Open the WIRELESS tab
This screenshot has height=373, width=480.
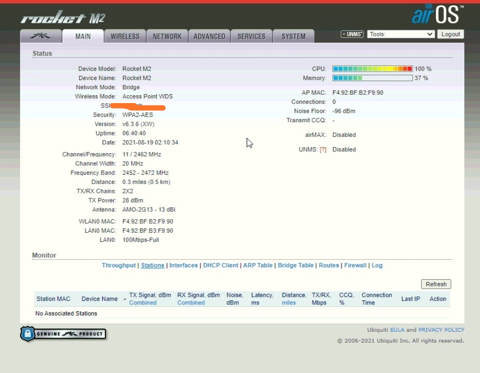[125, 36]
